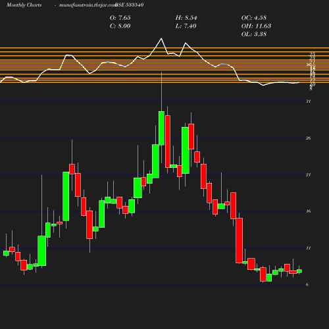The height and width of the screenshot is (329, 329).
Task: Select the price axis label 31
Action: click(x=309, y=101)
